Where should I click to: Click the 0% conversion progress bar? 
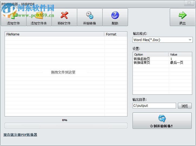(66, 126)
